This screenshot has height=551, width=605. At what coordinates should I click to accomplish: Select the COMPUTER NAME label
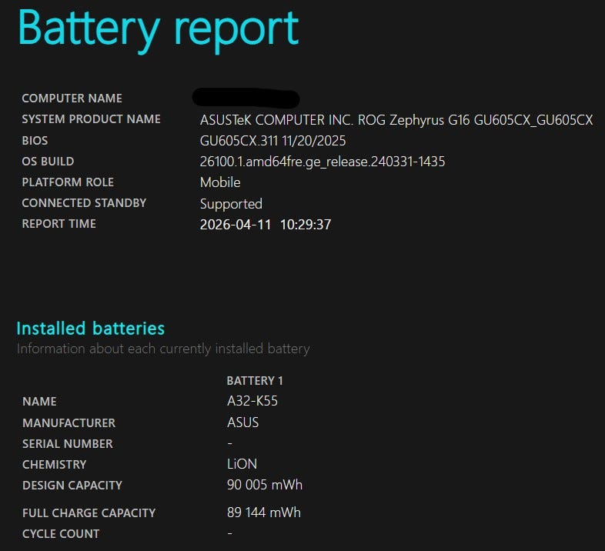tap(72, 99)
